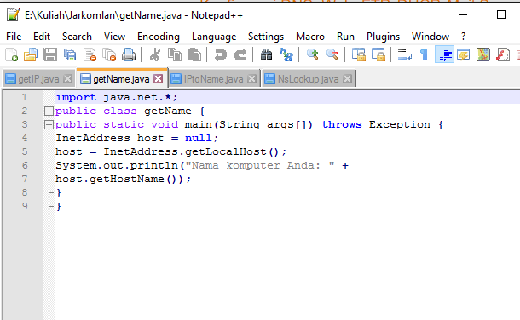The width and height of the screenshot is (520, 320).
Task: Close current document via toolbar icon
Action: (90, 54)
